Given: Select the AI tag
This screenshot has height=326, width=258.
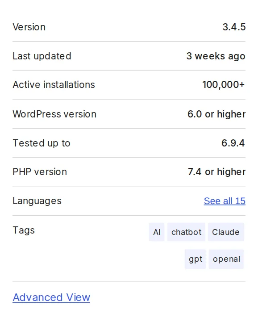Looking at the screenshot, I should [x=157, y=232].
